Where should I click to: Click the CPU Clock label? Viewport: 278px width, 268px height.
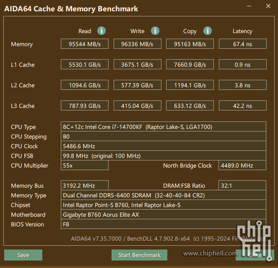tap(24, 146)
